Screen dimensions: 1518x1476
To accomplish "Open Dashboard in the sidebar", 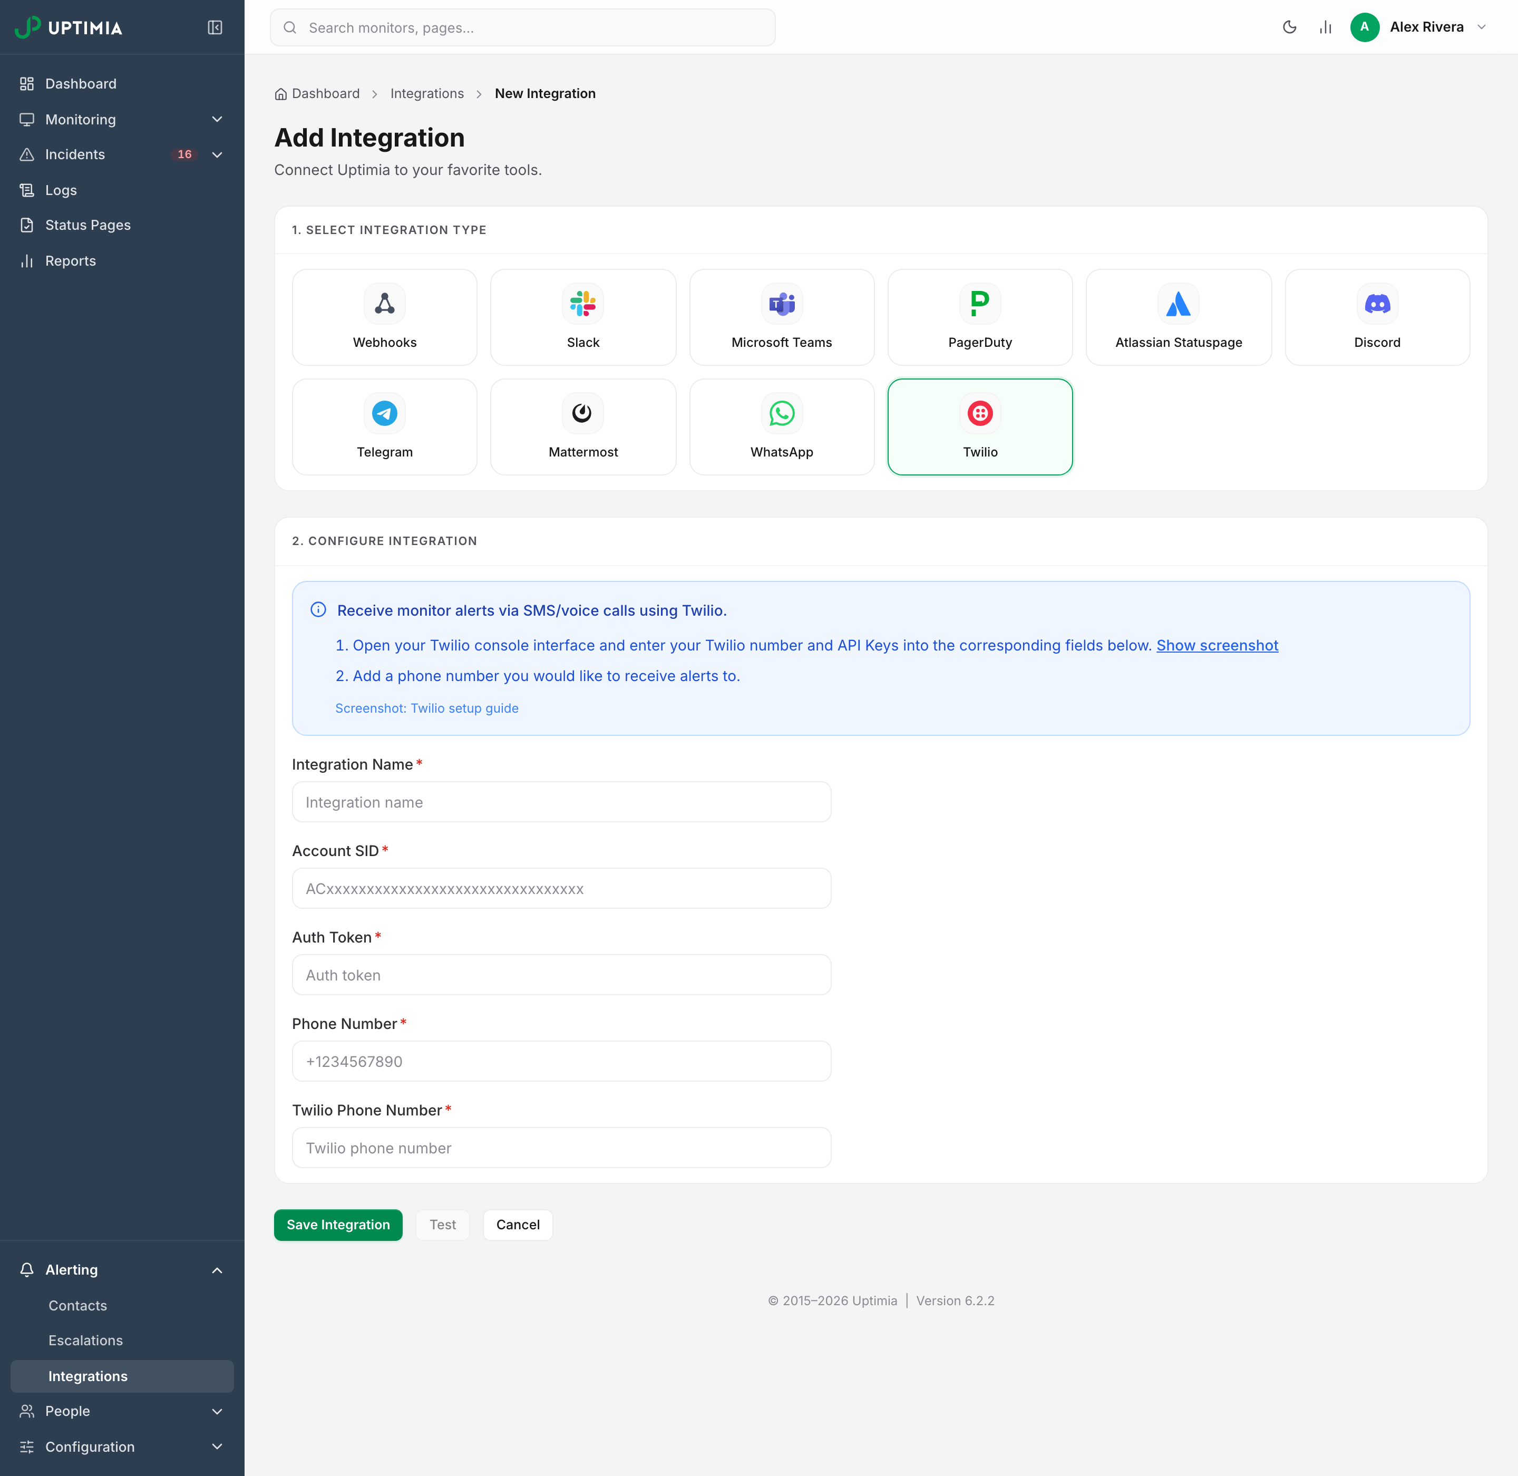I will pos(122,84).
